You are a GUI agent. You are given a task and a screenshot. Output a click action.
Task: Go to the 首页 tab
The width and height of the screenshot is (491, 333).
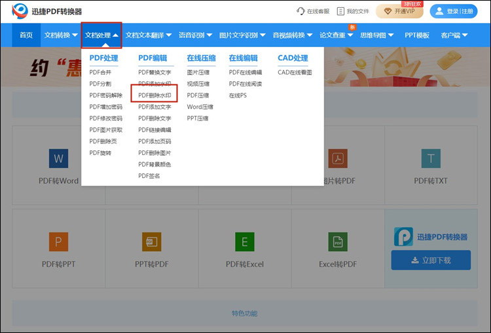[x=26, y=35]
